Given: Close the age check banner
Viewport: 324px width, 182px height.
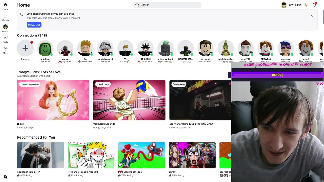Looking at the screenshot, I should 312,16.
